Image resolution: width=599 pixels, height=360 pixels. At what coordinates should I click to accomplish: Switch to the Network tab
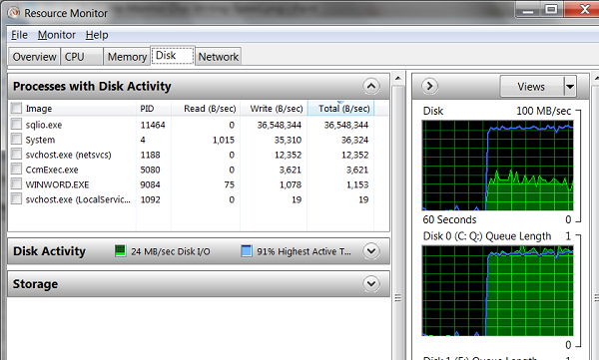click(218, 57)
